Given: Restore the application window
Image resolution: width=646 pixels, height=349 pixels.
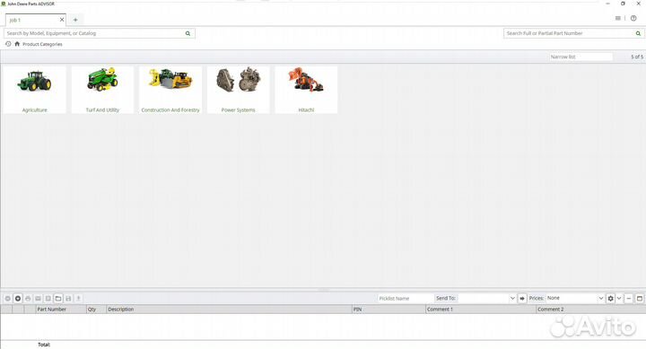Looking at the screenshot, I should pyautogui.click(x=623, y=4).
